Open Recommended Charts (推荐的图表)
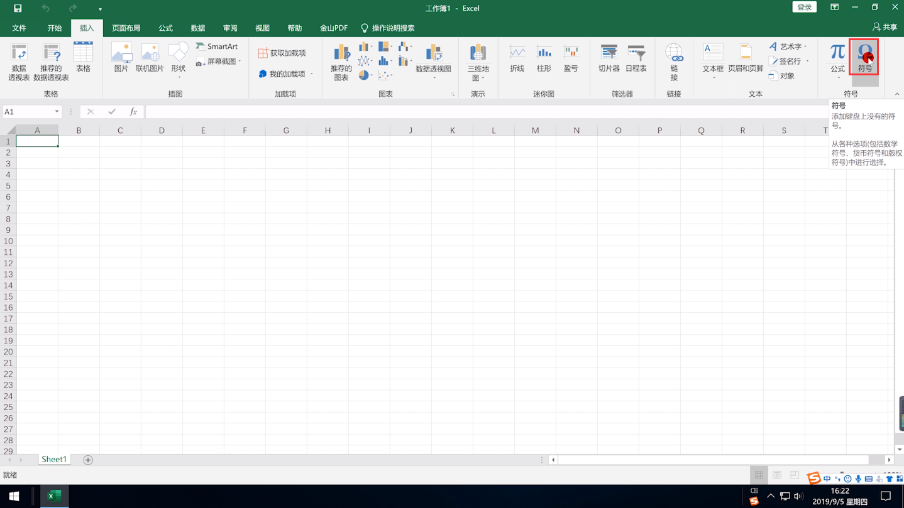Screen dimensions: 904x508 (x=341, y=62)
